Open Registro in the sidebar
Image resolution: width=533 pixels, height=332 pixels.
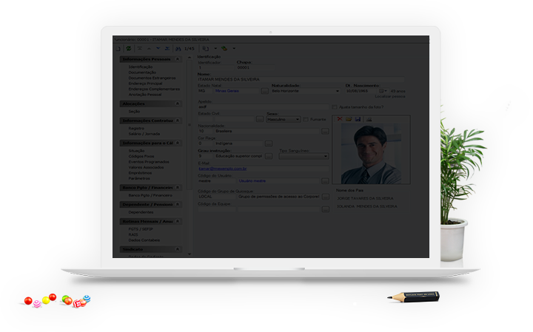tap(136, 129)
